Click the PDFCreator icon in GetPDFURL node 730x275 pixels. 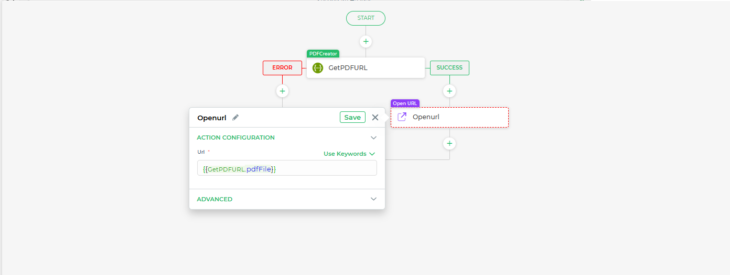(x=317, y=67)
